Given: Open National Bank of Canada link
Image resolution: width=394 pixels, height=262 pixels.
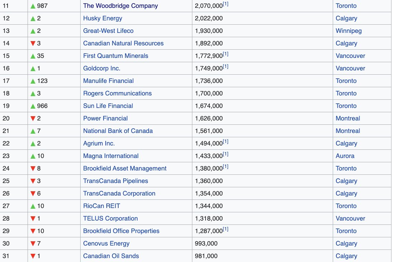Looking at the screenshot, I should [x=118, y=131].
